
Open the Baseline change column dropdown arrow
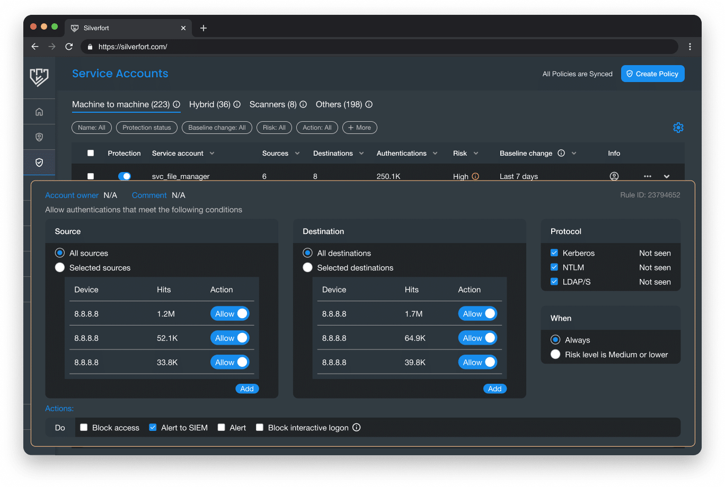point(574,153)
